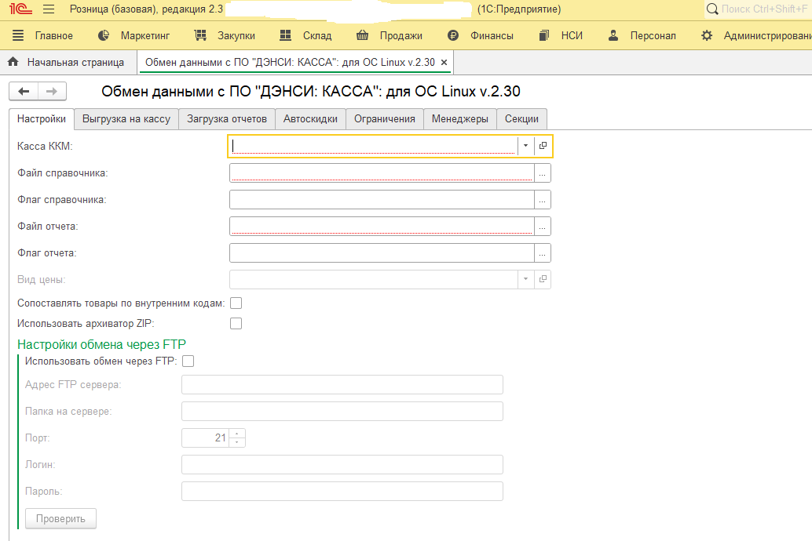Open the Маркетинг section
Screen dimensions: 812x541
click(x=145, y=35)
